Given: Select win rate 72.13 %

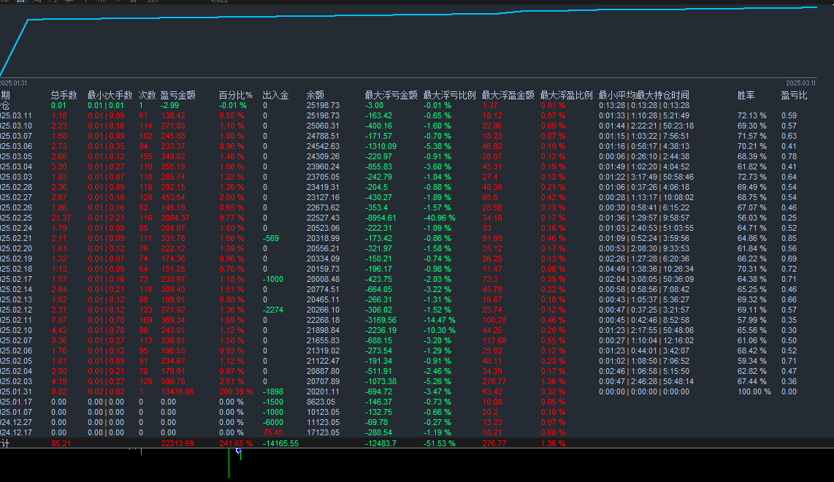Looking at the screenshot, I should [752, 116].
